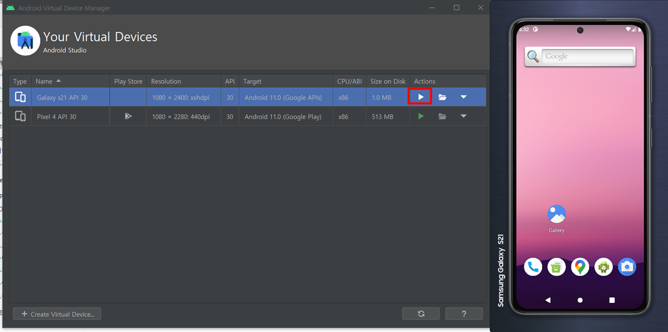The image size is (668, 332).
Task: Sort by the Play Store column header
Action: tap(128, 81)
